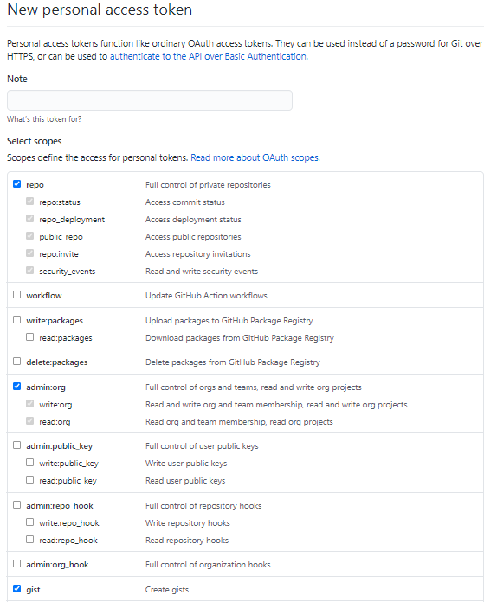Click the Note input field

(x=150, y=100)
